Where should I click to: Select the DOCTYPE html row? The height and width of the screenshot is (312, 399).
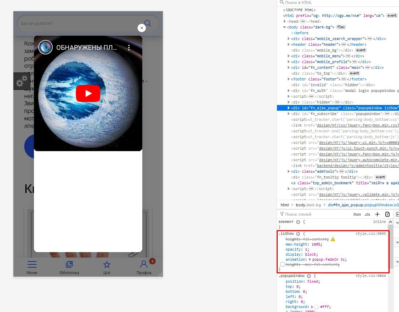click(299, 10)
